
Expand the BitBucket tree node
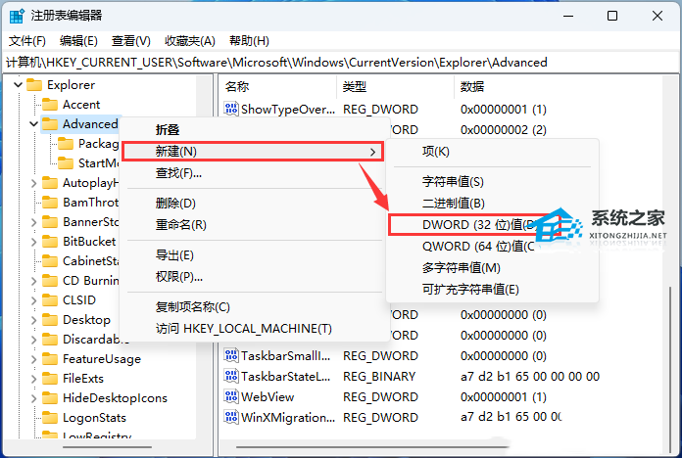click(x=33, y=242)
